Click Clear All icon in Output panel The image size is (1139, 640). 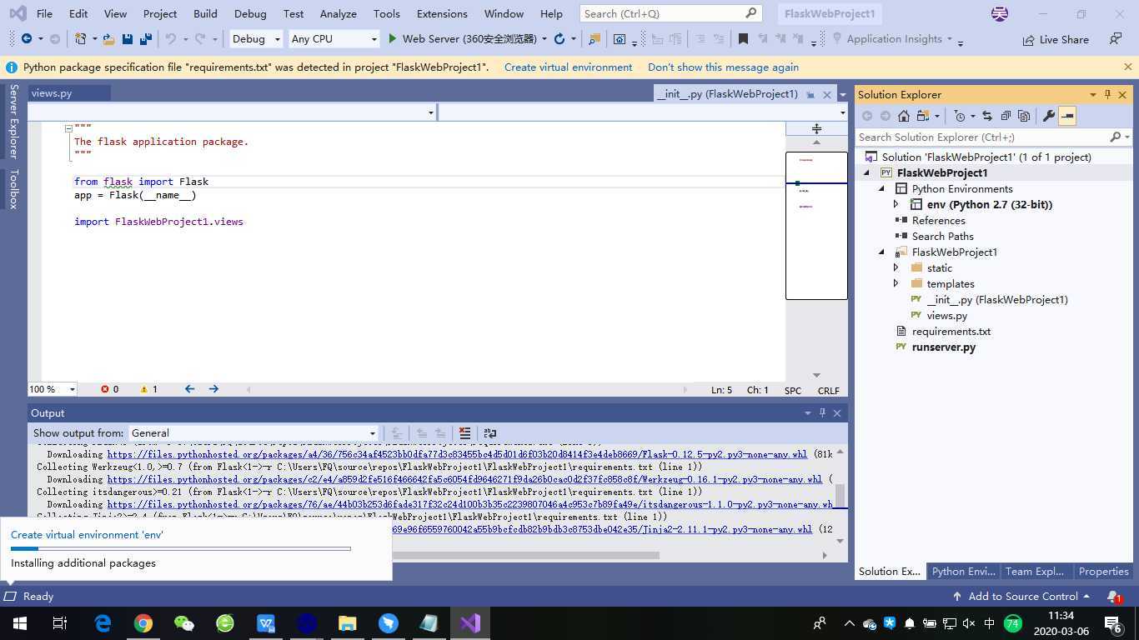(x=465, y=433)
